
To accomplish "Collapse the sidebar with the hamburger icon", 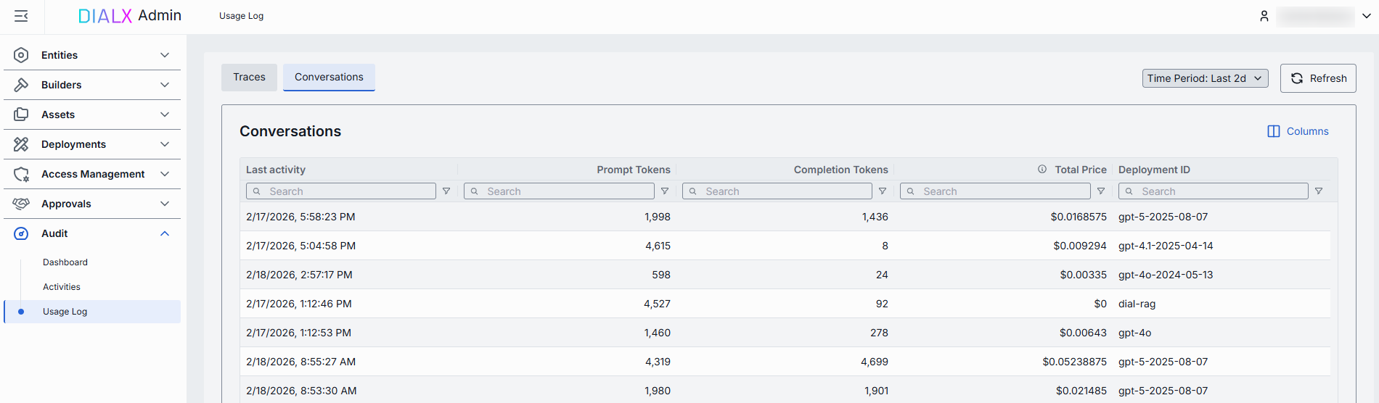I will pos(21,16).
